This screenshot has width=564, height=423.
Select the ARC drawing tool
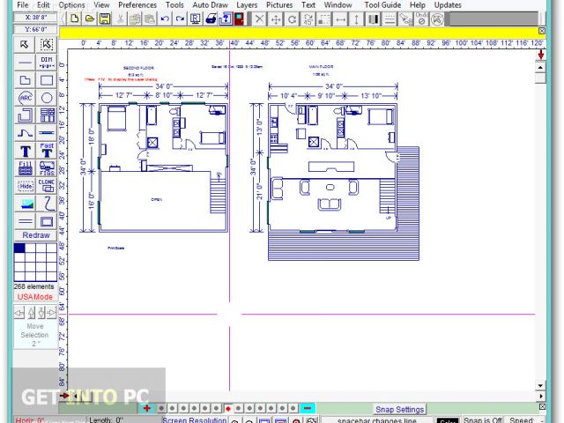tap(25, 97)
